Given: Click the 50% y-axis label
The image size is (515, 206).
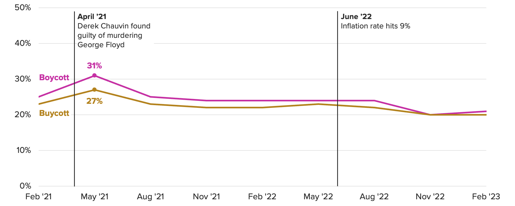Looking at the screenshot, I should click(23, 8).
